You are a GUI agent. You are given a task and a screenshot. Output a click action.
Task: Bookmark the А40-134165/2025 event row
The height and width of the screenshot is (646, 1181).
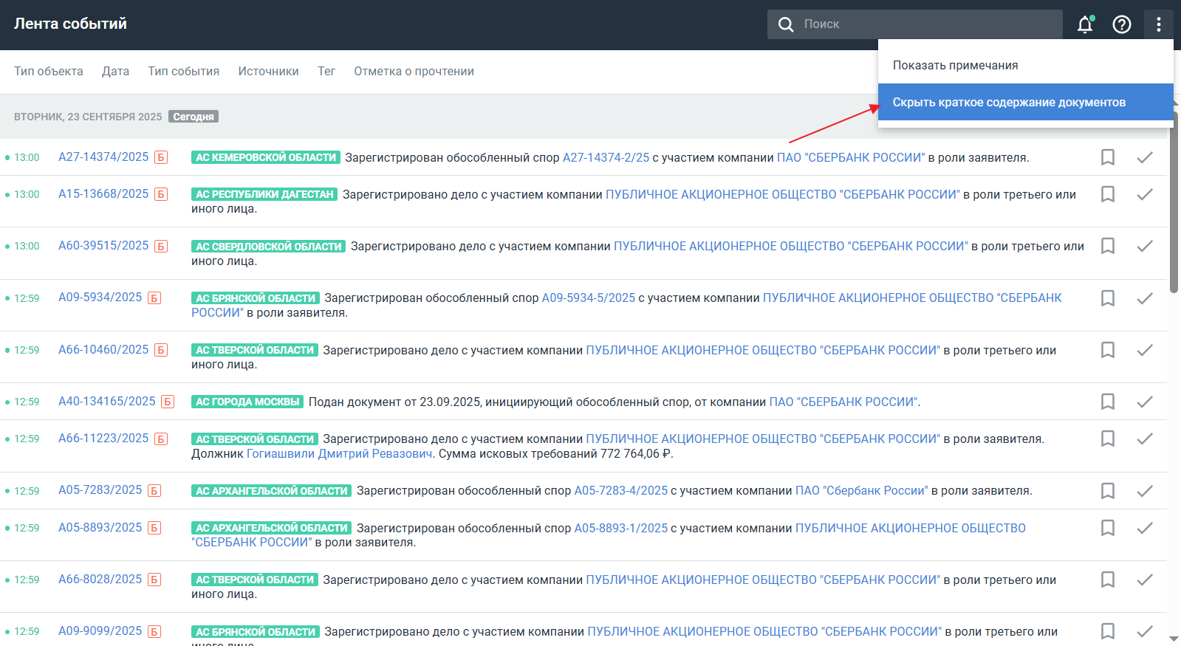tap(1107, 402)
